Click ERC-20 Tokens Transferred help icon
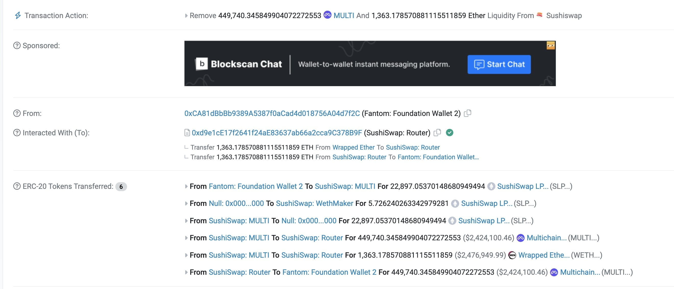The height and width of the screenshot is (289, 674). pos(17,186)
